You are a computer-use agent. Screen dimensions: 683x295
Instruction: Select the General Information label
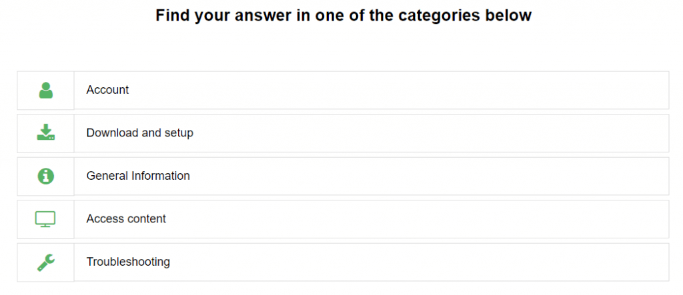pos(138,176)
